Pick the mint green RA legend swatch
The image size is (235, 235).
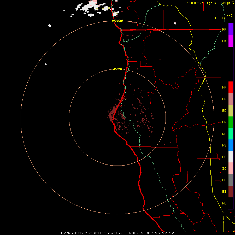[231, 134]
